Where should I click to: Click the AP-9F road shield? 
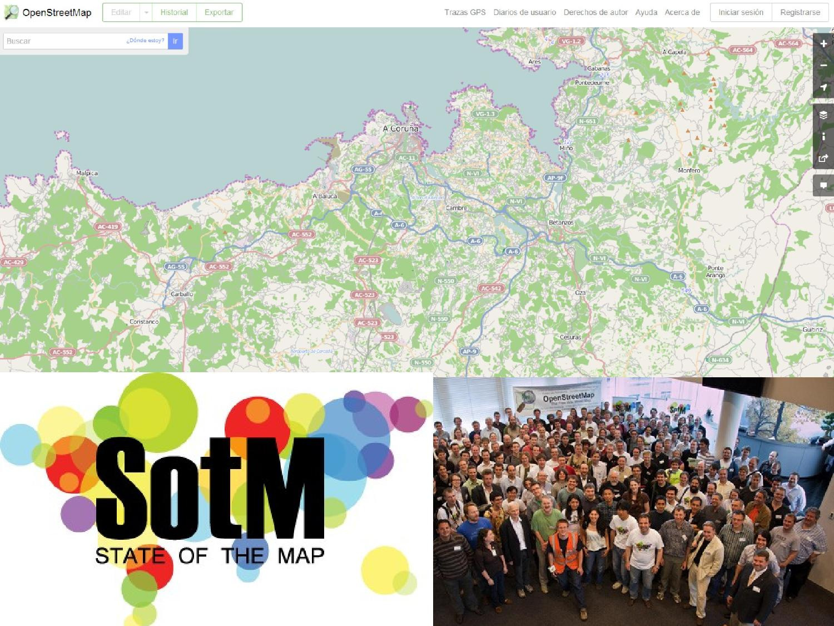555,178
